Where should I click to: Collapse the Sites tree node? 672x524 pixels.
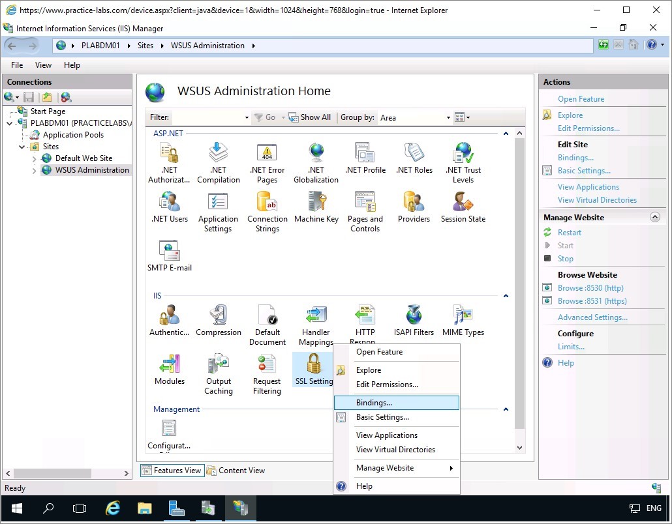[22, 147]
